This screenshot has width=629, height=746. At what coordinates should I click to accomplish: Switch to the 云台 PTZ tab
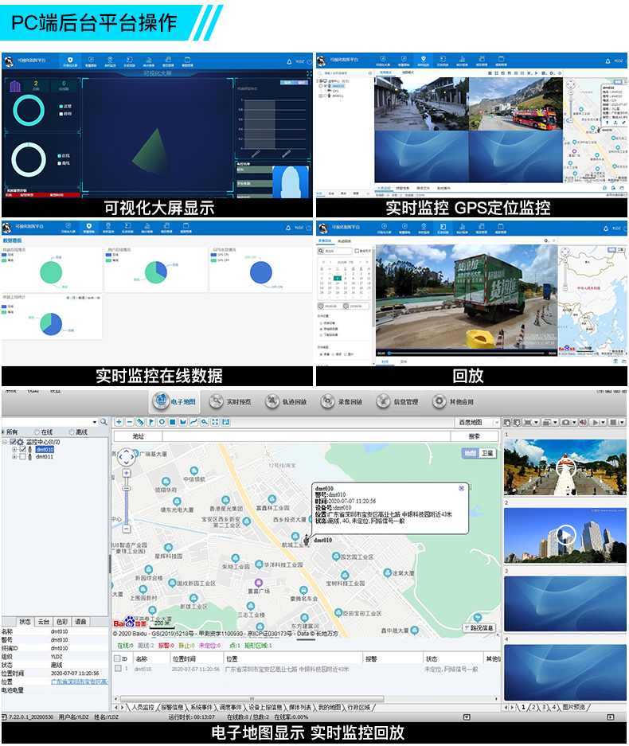click(44, 622)
